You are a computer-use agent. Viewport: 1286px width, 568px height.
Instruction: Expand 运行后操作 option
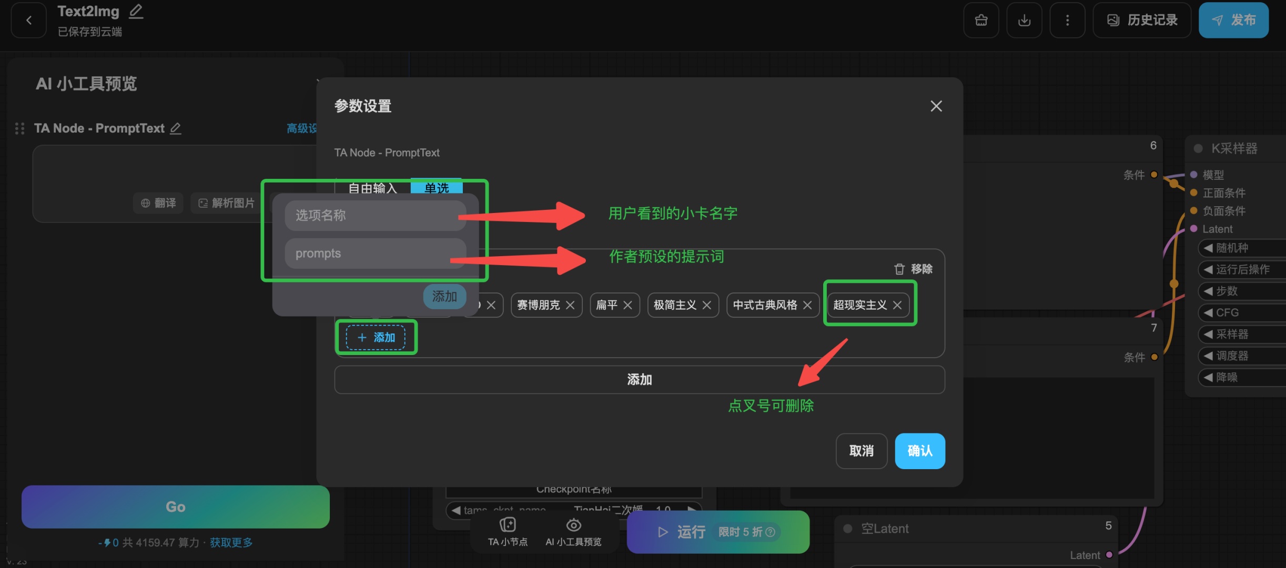click(x=1209, y=270)
